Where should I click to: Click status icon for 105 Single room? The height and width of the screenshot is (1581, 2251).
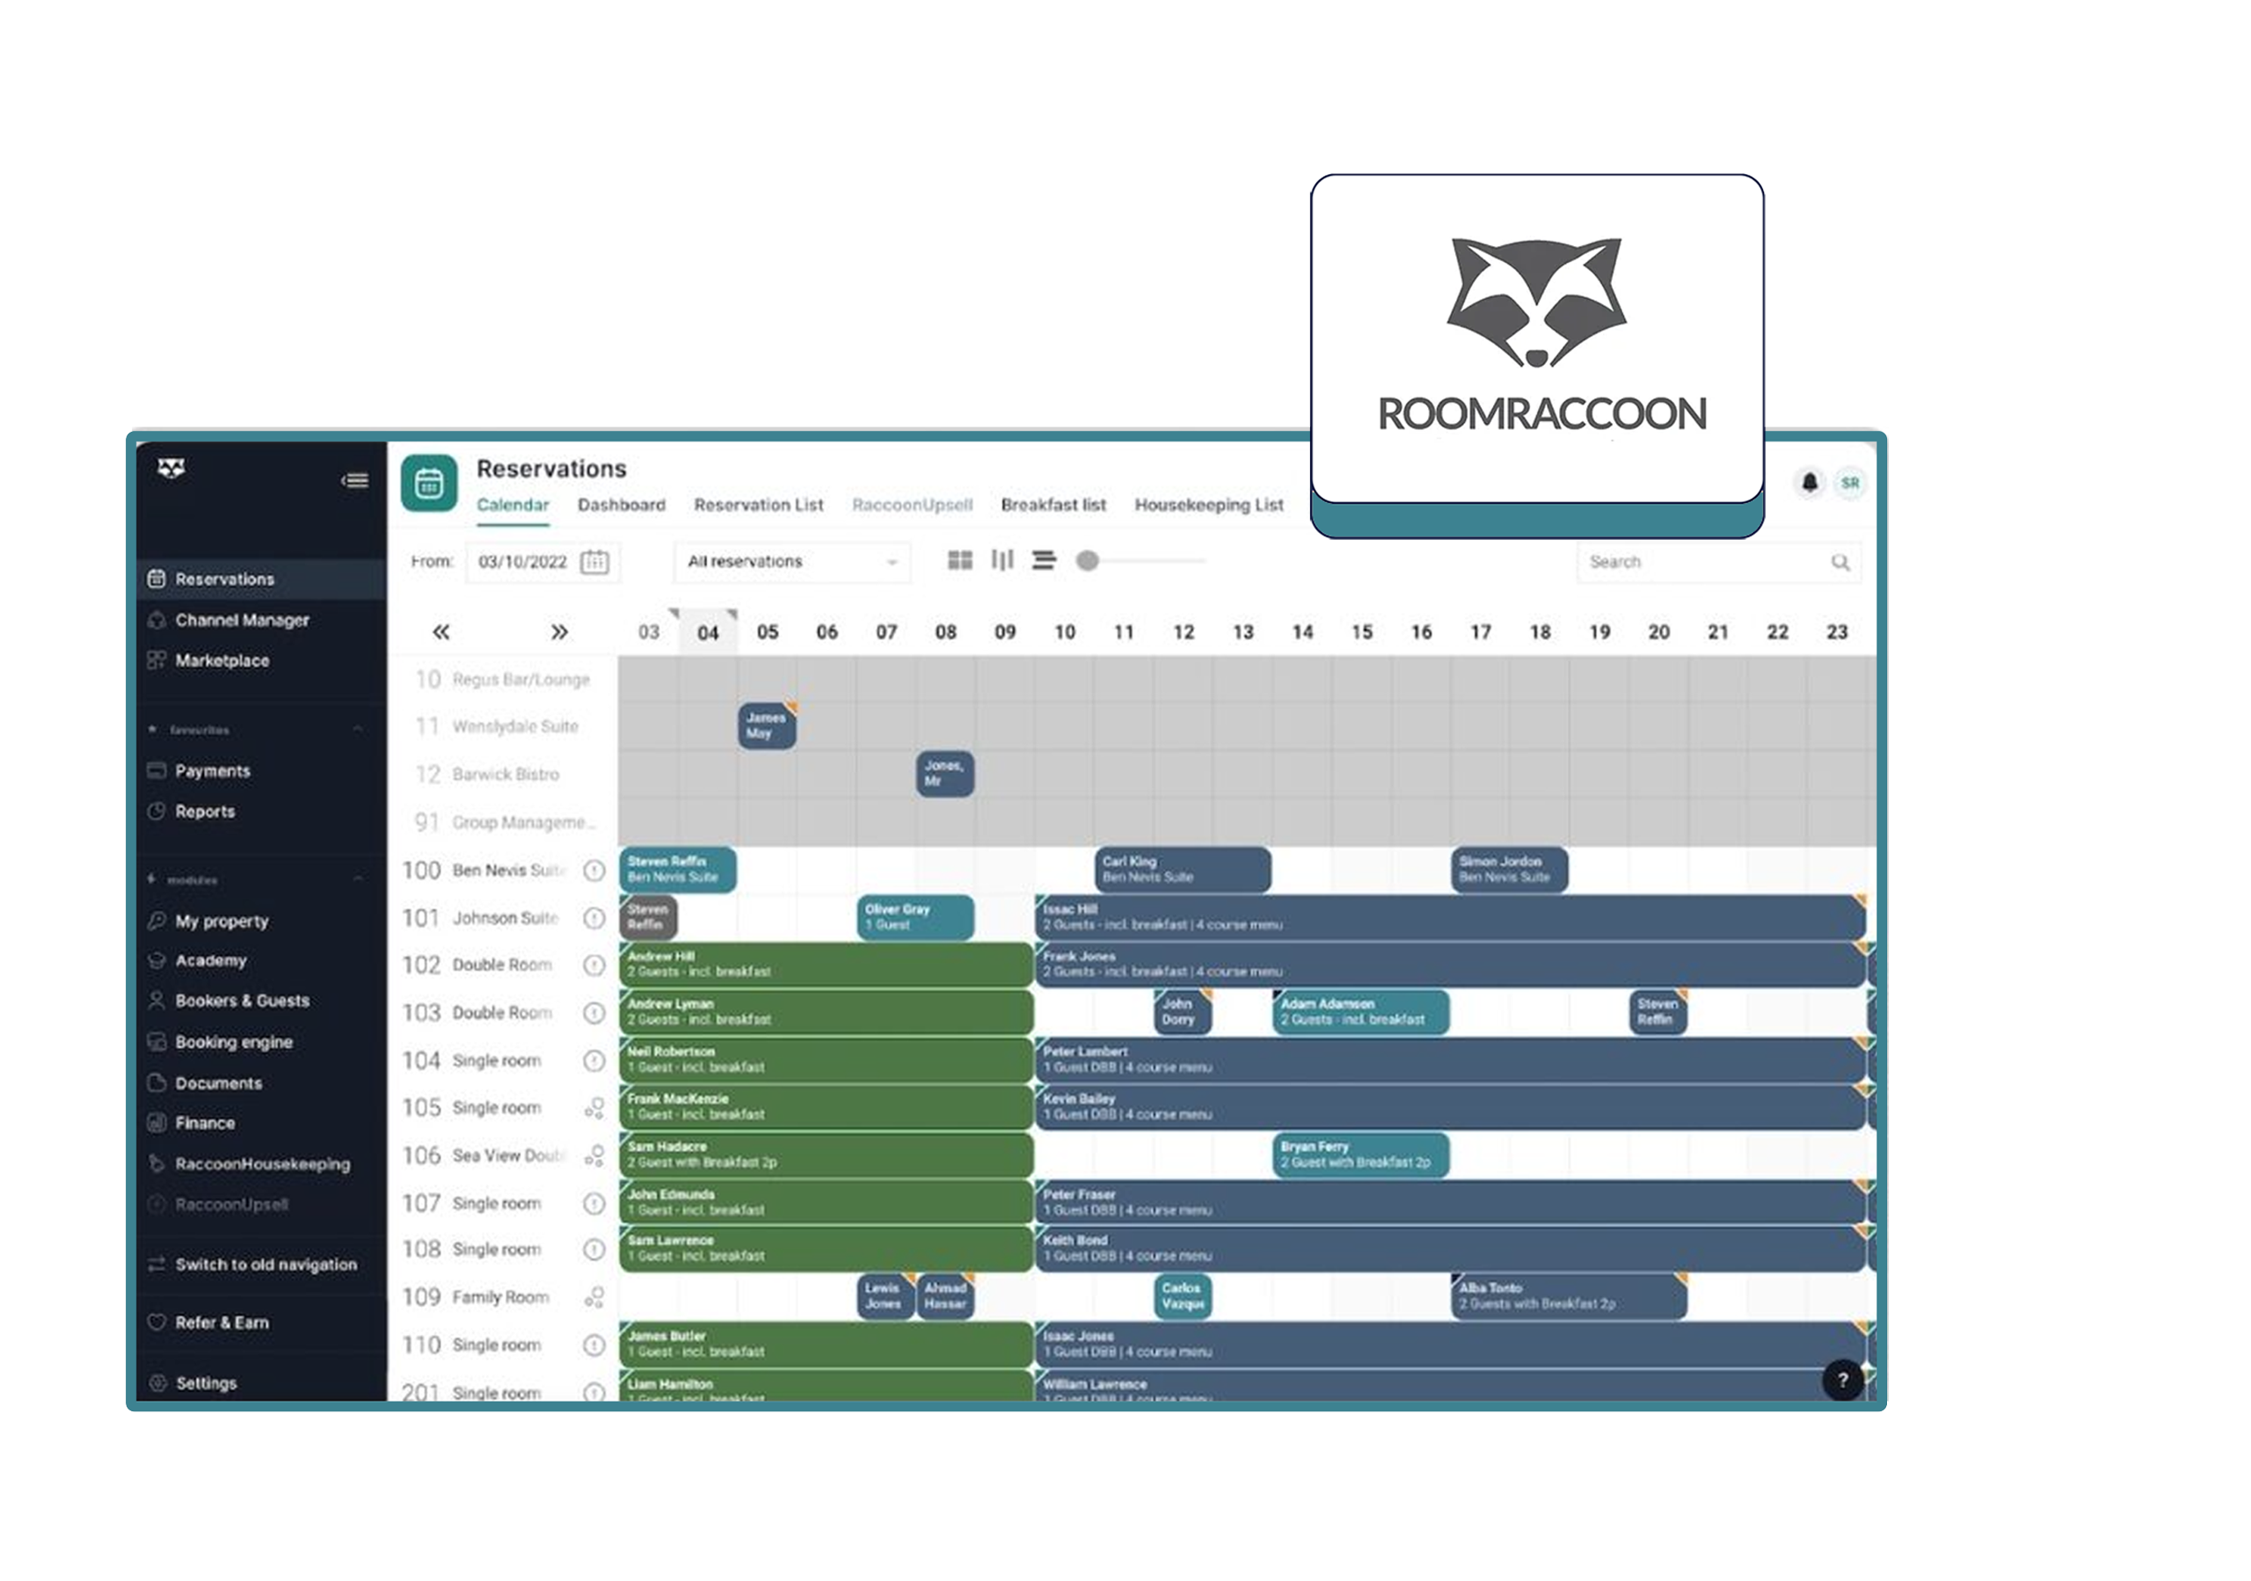pyautogui.click(x=594, y=1108)
